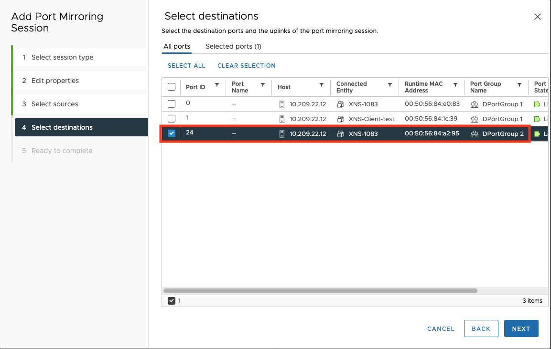The width and height of the screenshot is (551, 349).
Task: Check the box for Port ID 1
Action: [x=172, y=119]
